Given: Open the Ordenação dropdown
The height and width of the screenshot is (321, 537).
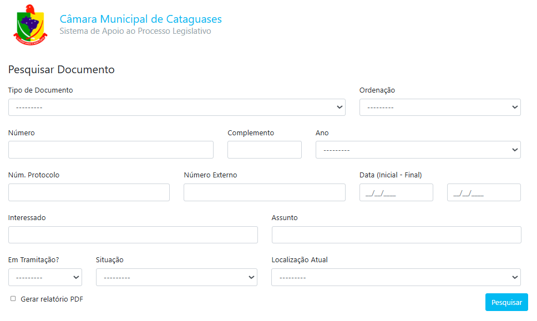Looking at the screenshot, I should [439, 108].
